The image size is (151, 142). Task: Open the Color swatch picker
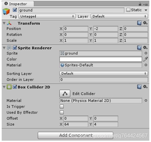101,59
